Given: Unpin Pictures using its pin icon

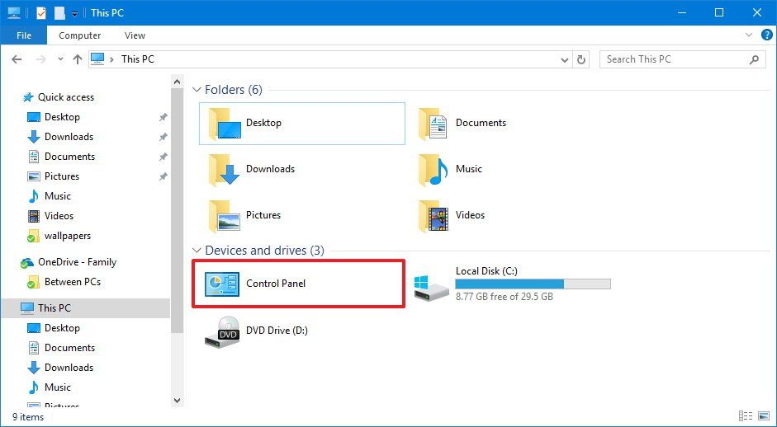Looking at the screenshot, I should point(163,177).
